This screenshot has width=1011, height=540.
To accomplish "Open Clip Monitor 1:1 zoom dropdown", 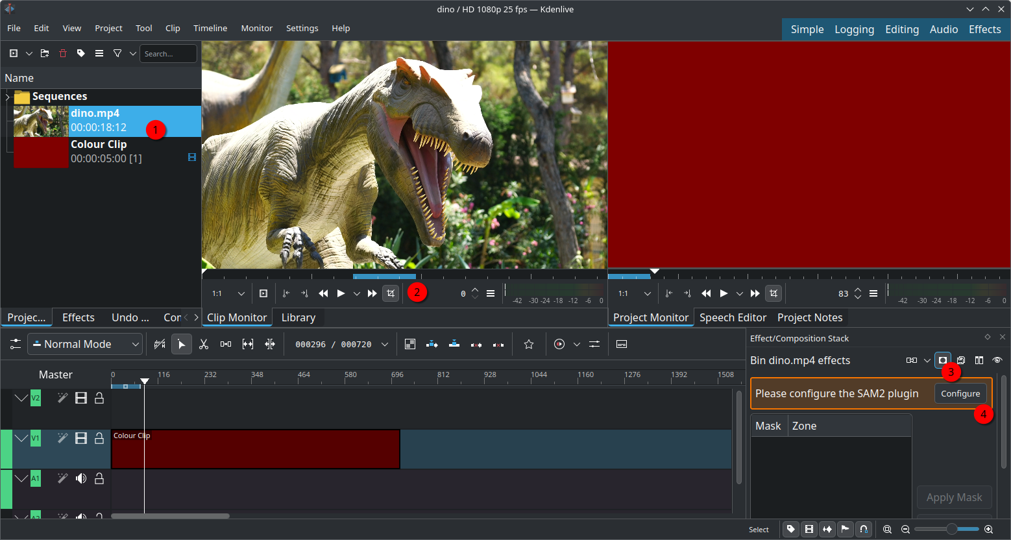I will [x=228, y=294].
